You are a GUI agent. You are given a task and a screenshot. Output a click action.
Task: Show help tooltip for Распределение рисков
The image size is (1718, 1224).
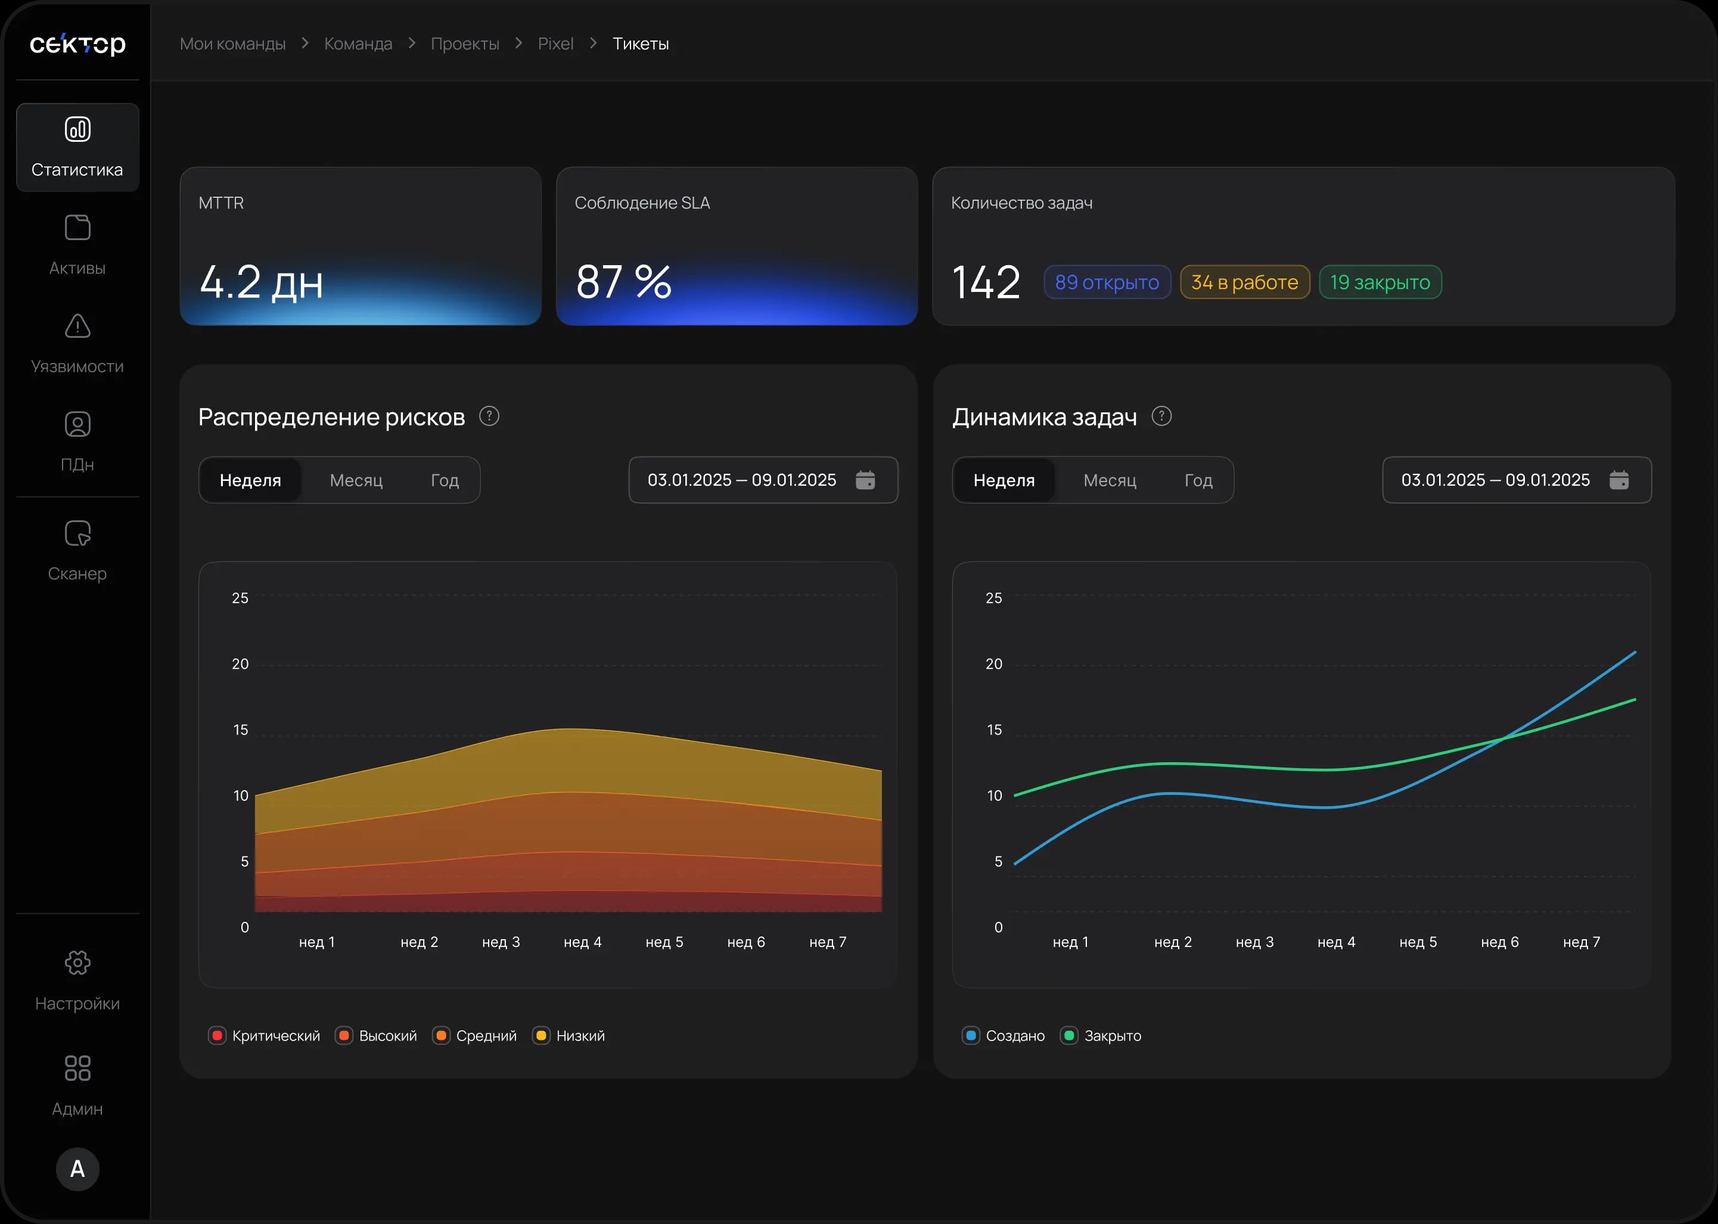[489, 416]
